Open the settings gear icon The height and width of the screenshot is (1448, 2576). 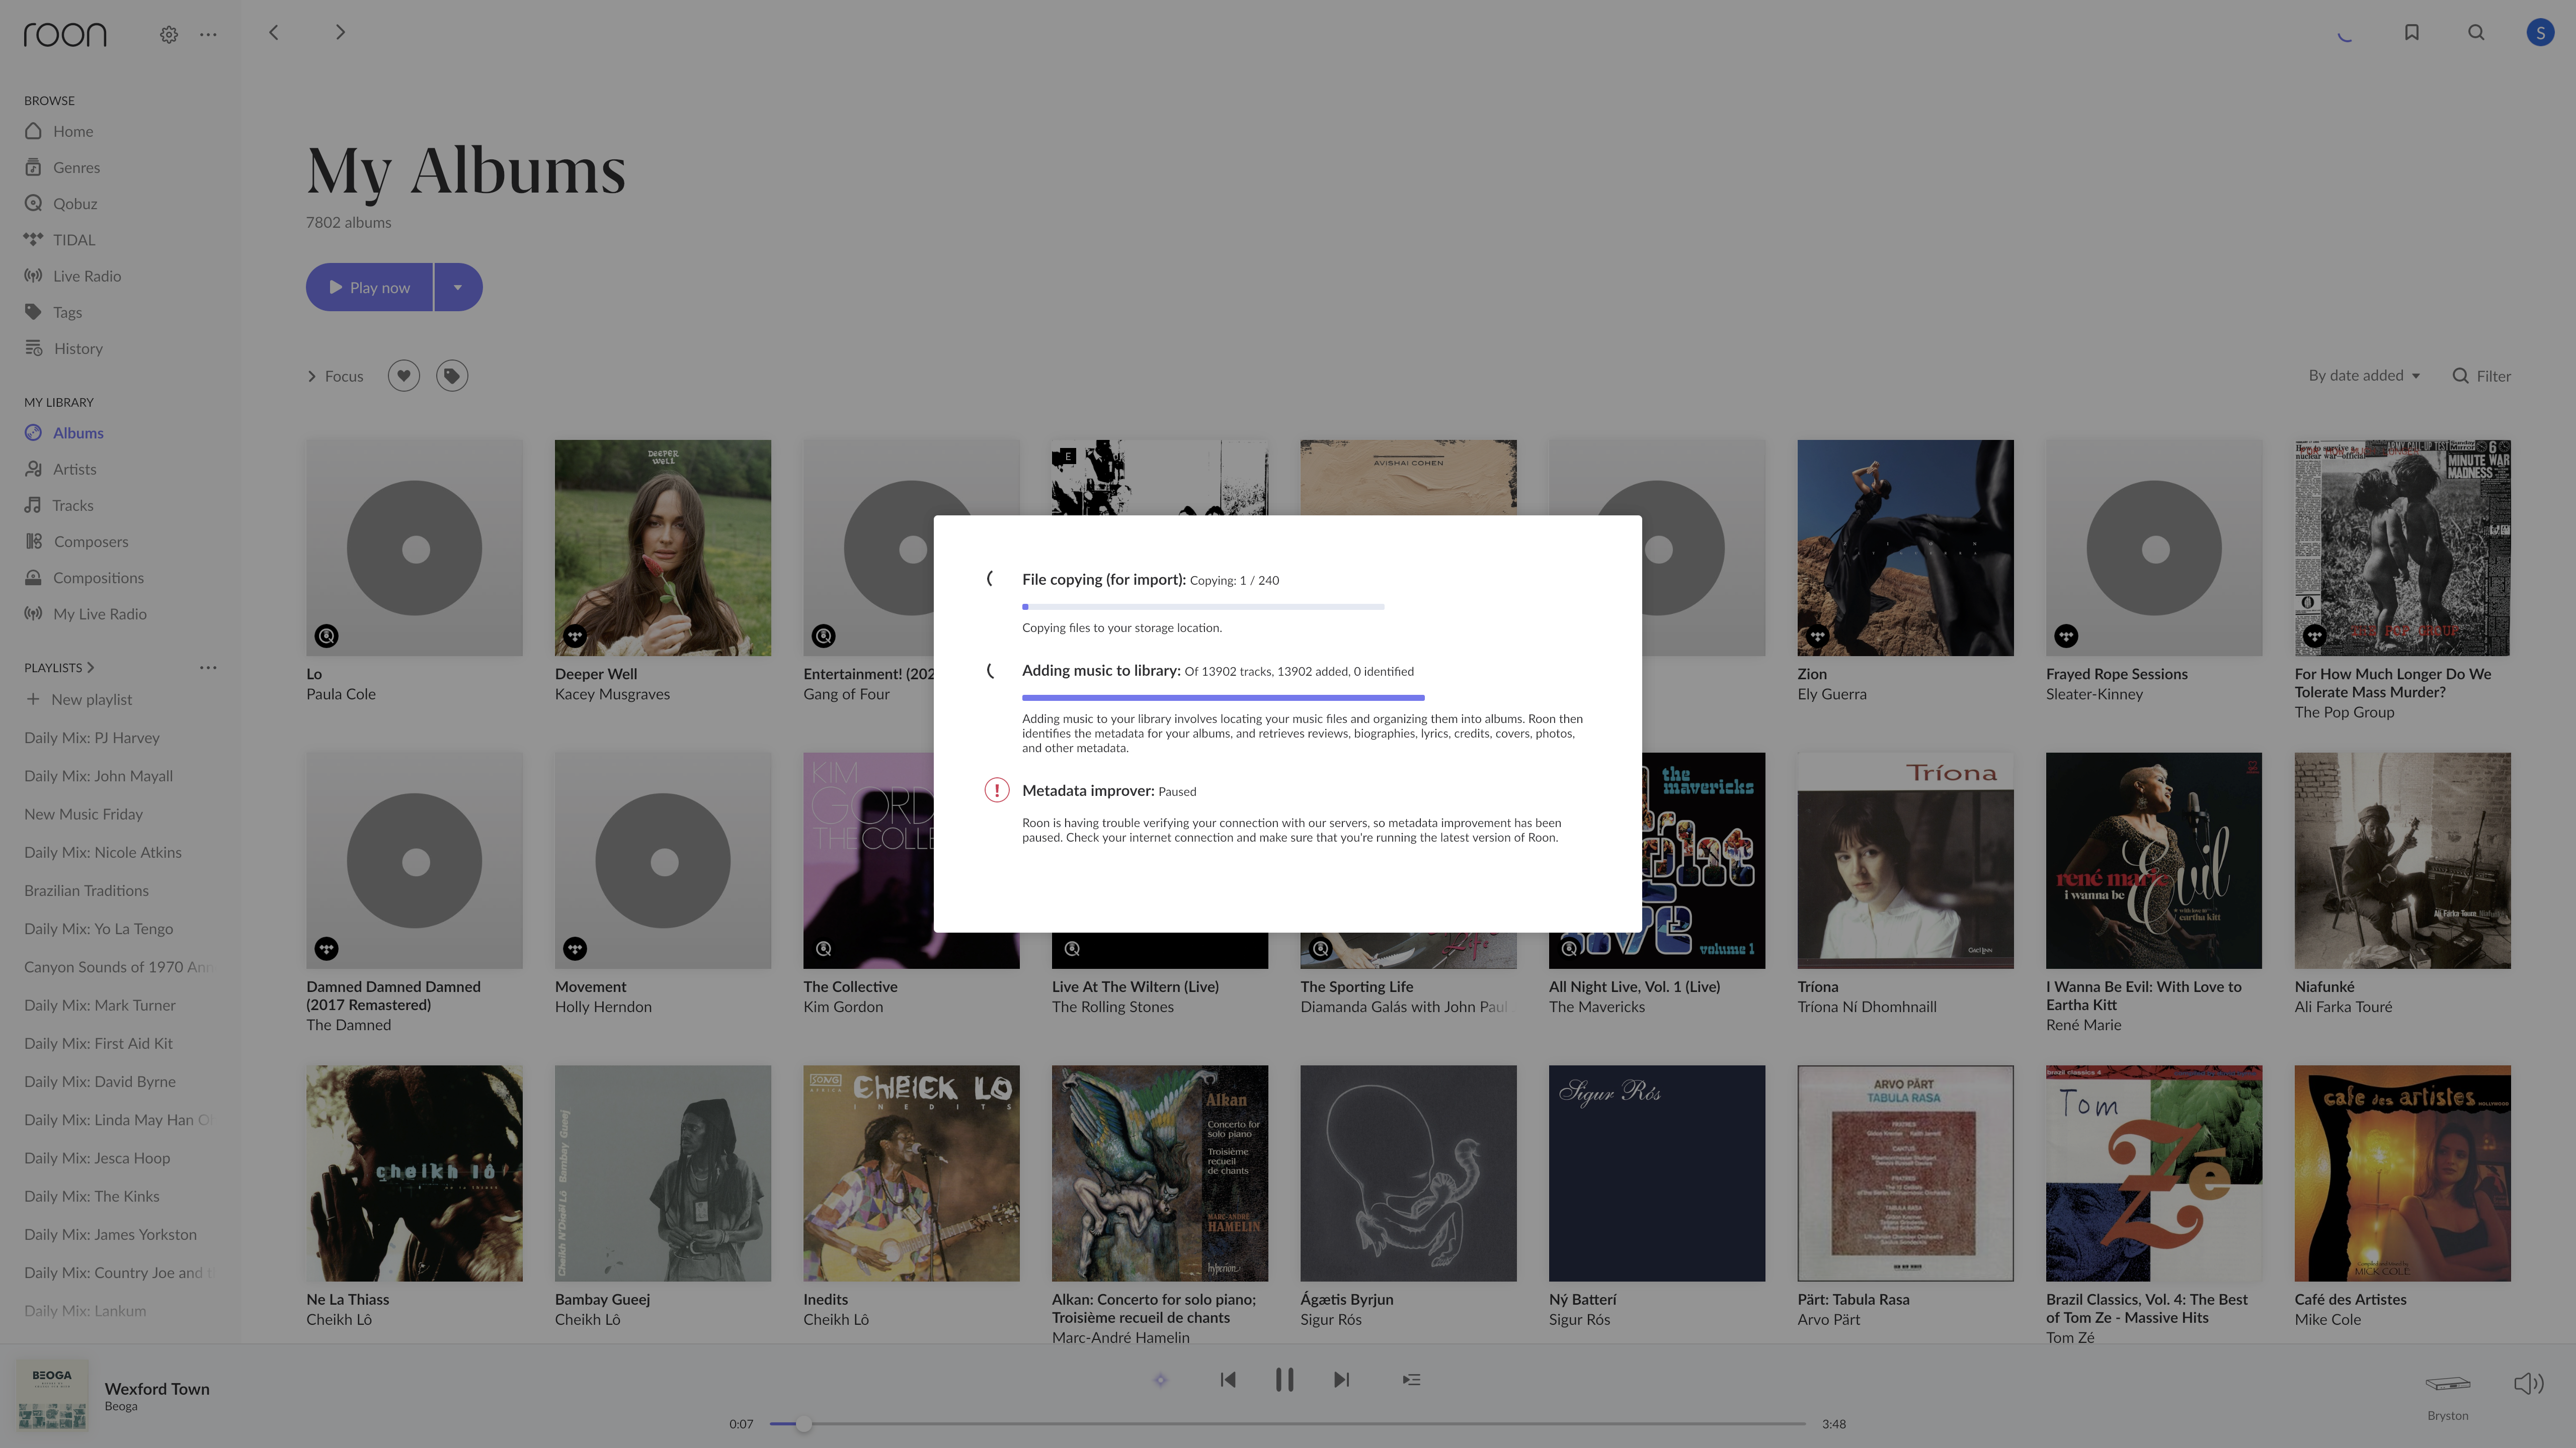click(x=169, y=34)
